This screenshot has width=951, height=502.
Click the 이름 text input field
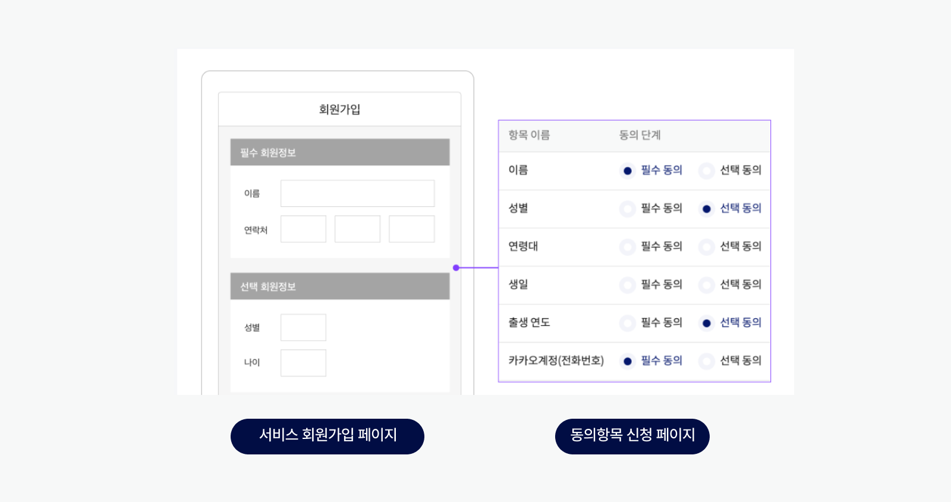(357, 193)
